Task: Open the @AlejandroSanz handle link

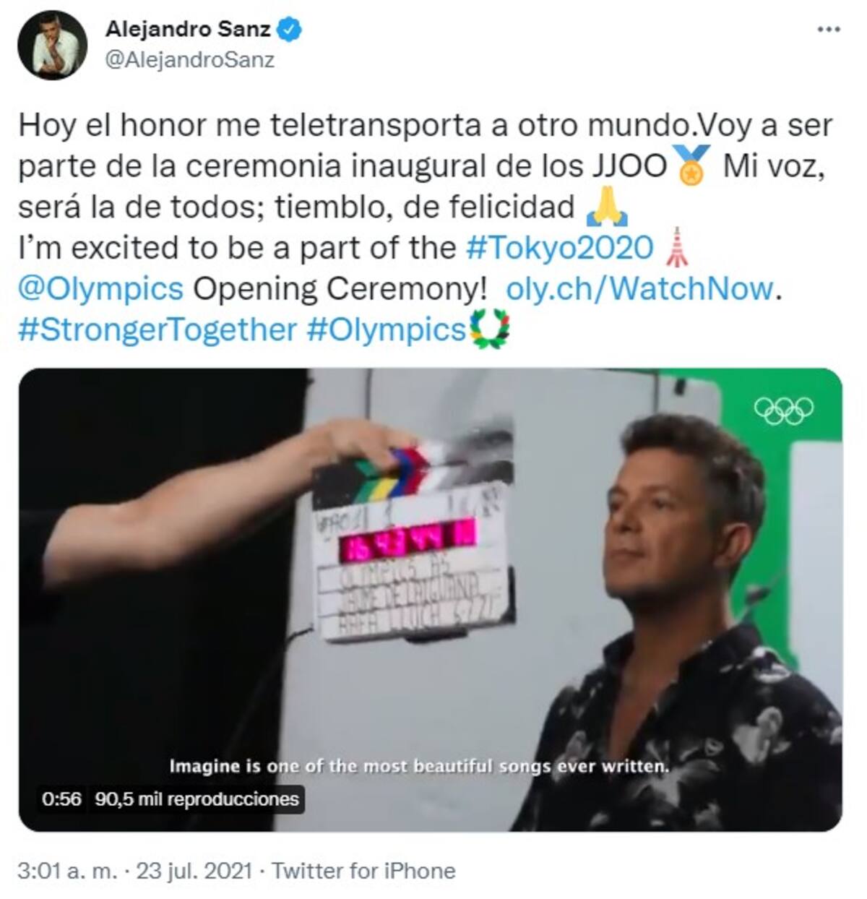Action: click(189, 59)
